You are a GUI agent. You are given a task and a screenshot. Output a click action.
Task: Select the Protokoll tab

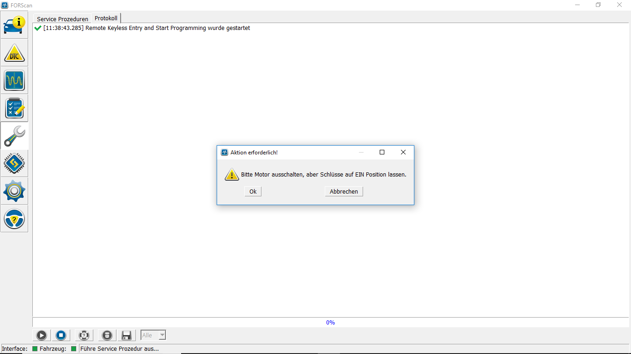[106, 18]
